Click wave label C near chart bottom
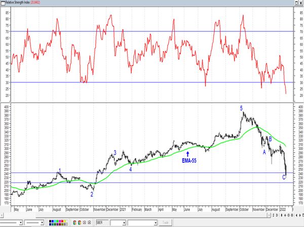 click(284, 177)
